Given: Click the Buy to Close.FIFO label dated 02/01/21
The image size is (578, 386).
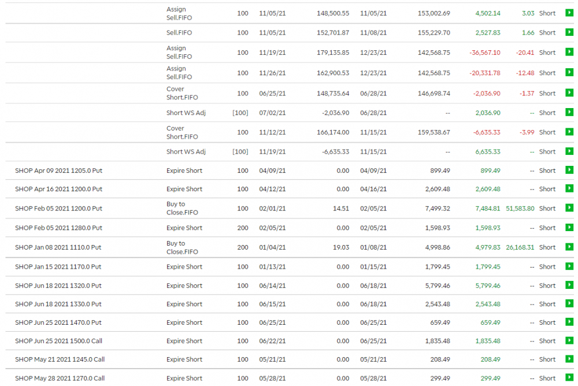Looking at the screenshot, I should 182,208.
